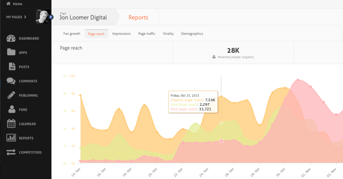Click the 'Organic page reach: 7,536' tooltip line
The image size is (343, 179).
pos(193,100)
